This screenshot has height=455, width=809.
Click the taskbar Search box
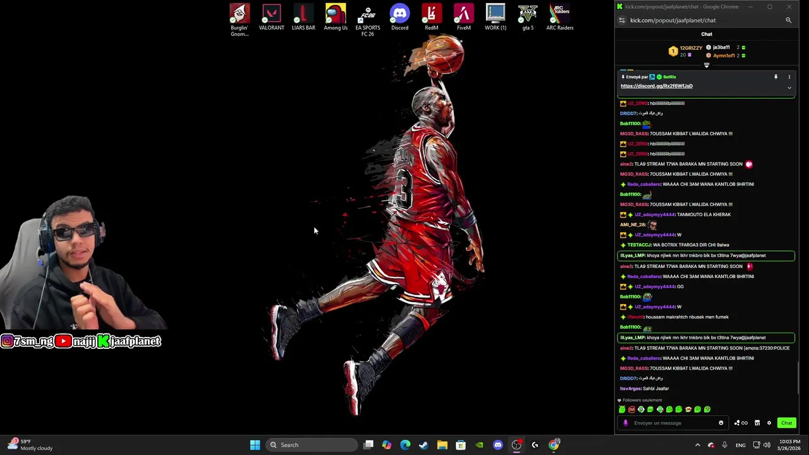pyautogui.click(x=311, y=445)
